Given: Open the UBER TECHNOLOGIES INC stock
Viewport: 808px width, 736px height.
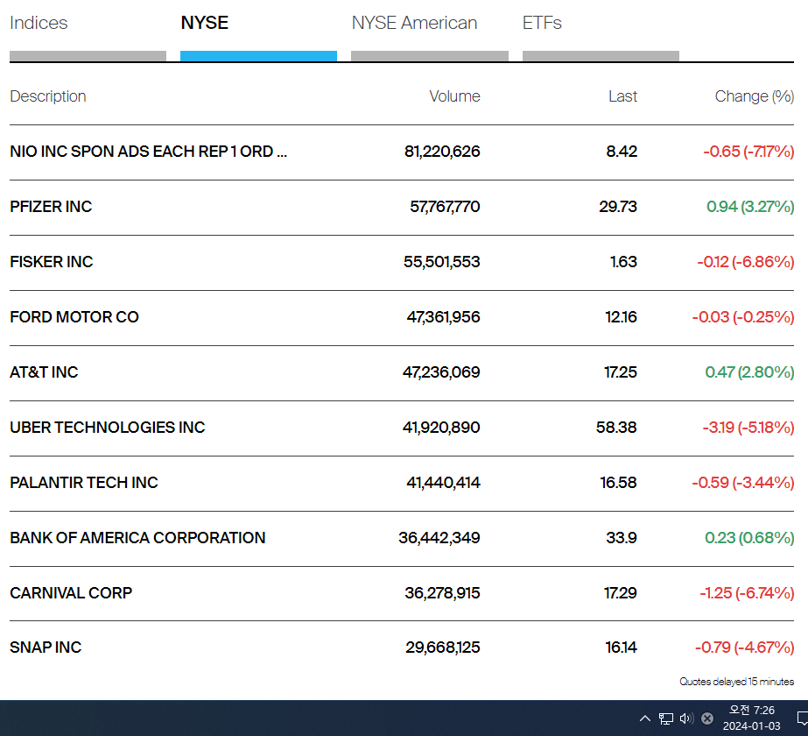Looking at the screenshot, I should tap(108, 428).
